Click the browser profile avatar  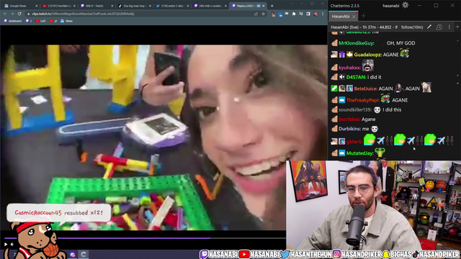[x=315, y=14]
